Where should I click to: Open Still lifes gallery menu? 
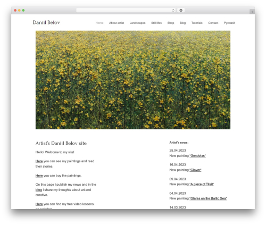point(156,23)
